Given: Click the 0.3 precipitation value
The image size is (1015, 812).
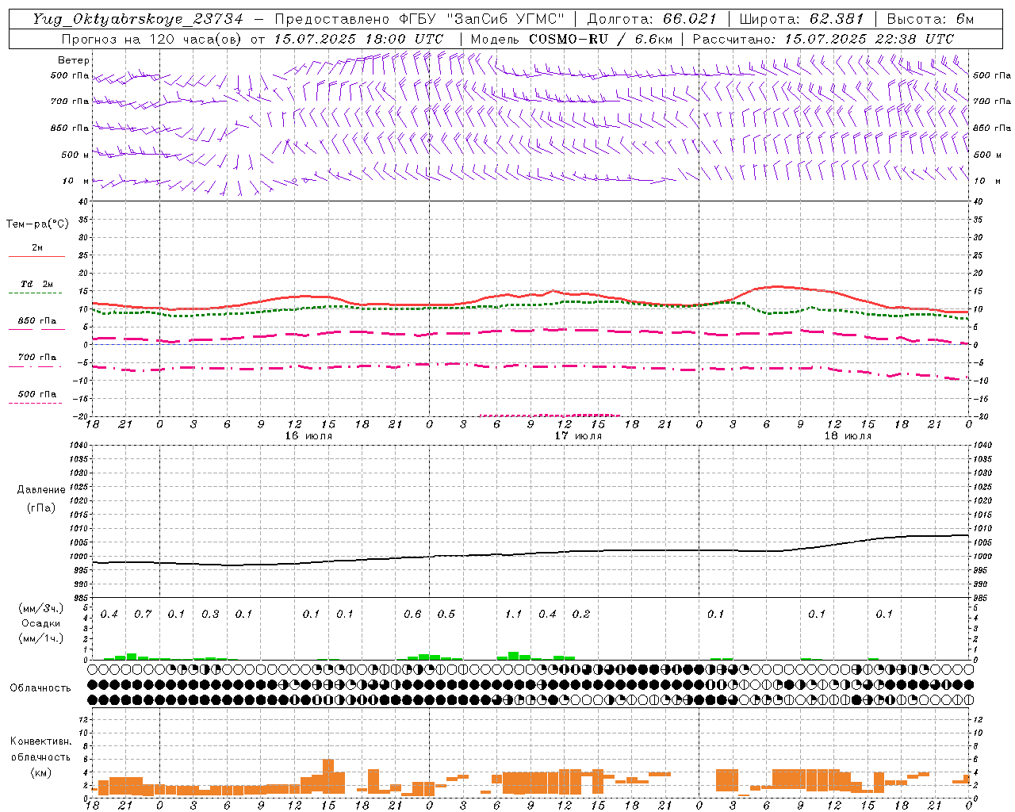Looking at the screenshot, I should (210, 614).
